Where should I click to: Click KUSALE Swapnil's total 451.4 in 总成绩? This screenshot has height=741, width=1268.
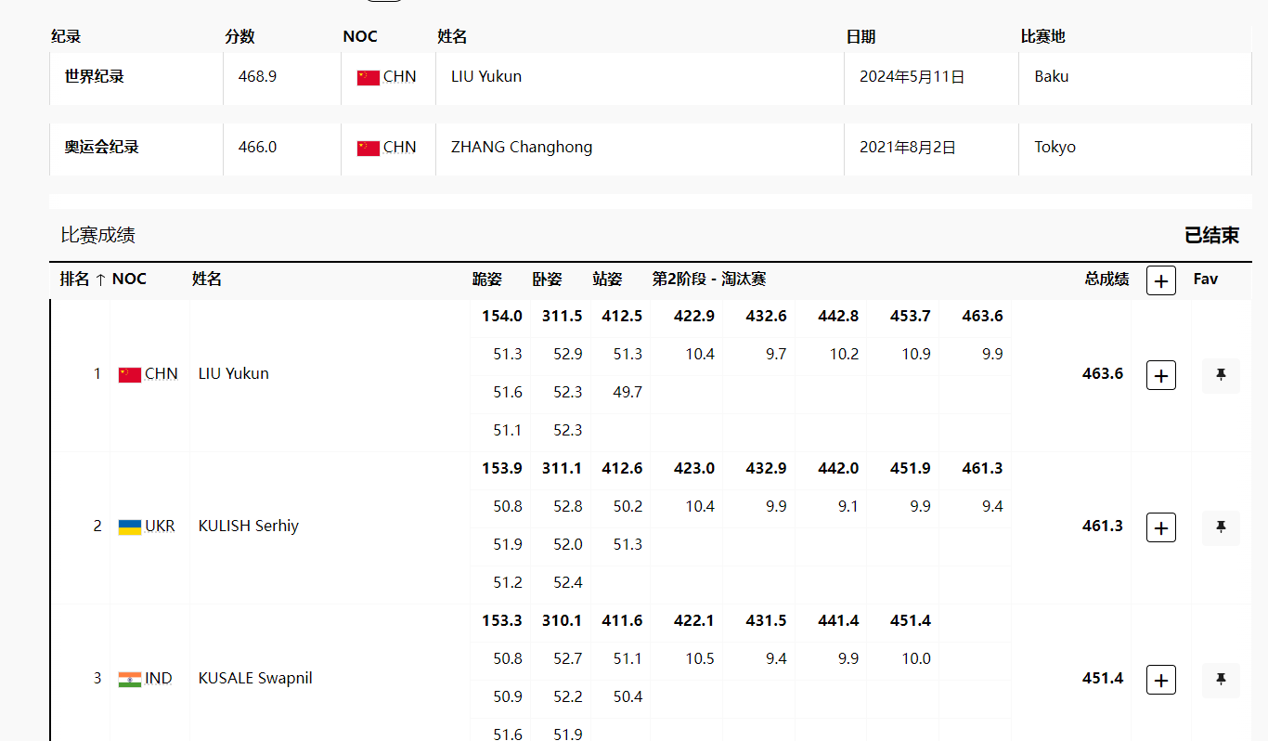tap(1103, 678)
